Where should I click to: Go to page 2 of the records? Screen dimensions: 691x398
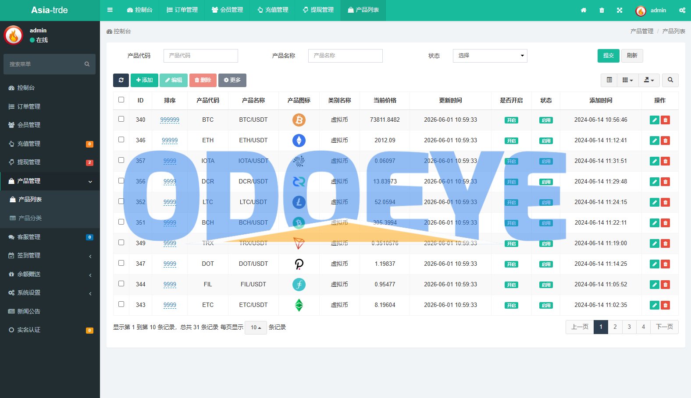pos(615,327)
